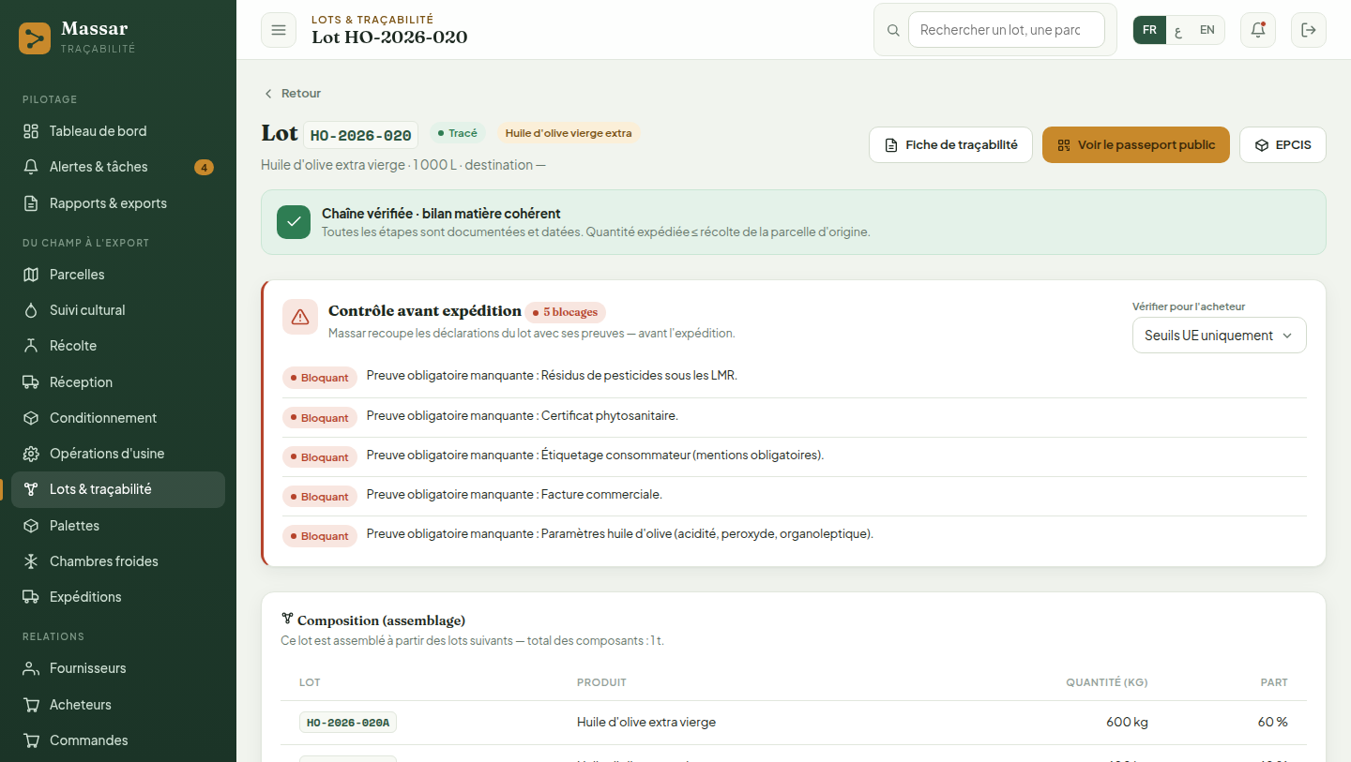Go to Parcelles section
The height and width of the screenshot is (762, 1351).
pos(118,275)
